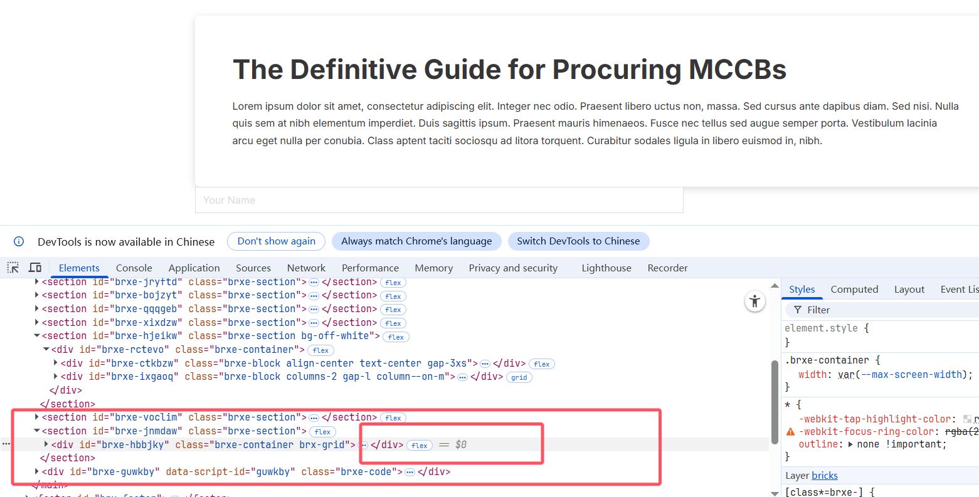This screenshot has width=979, height=497.
Task: Open the bricks layer link
Action: [825, 475]
